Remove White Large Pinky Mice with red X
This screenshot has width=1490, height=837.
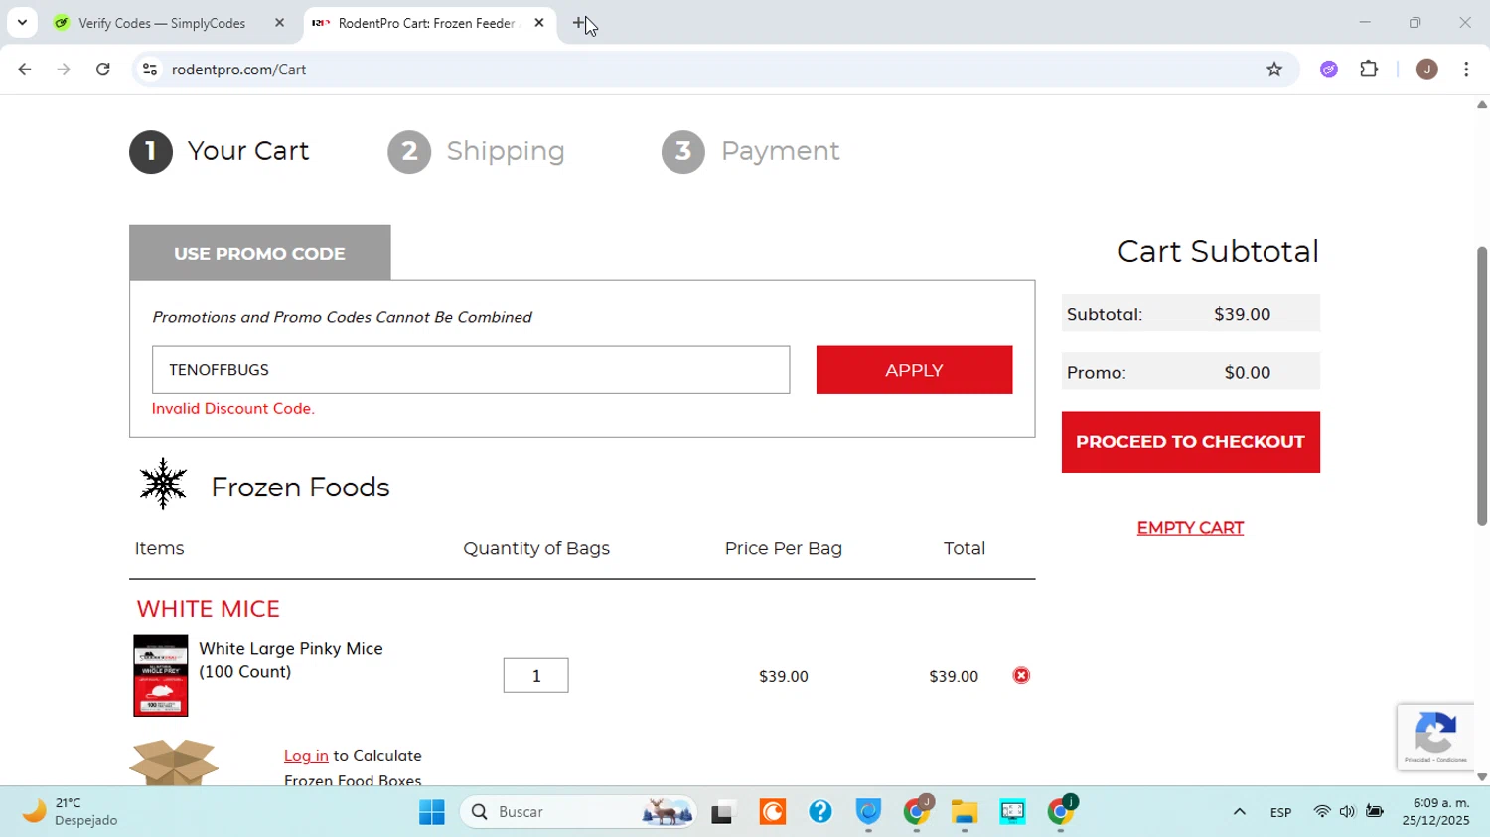1021,676
